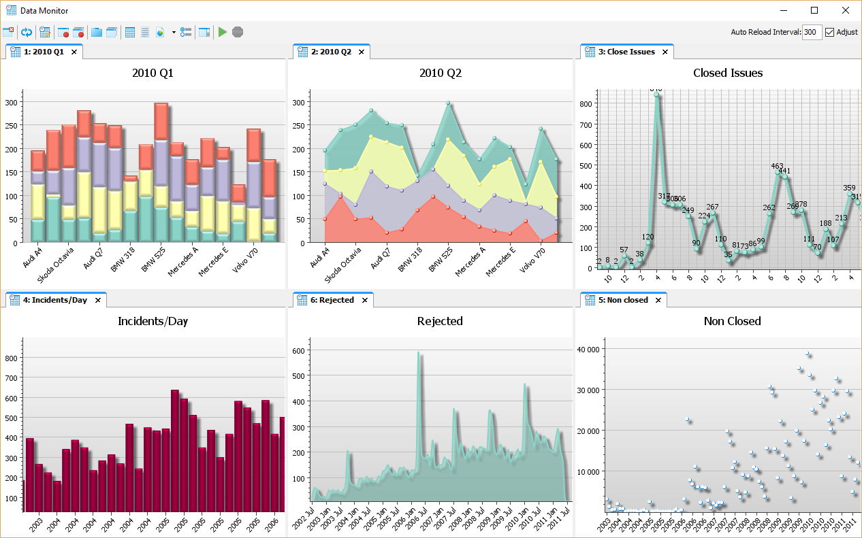Close the Close Issues tab

[665, 50]
